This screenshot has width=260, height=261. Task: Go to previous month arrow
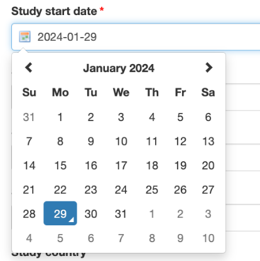point(29,68)
